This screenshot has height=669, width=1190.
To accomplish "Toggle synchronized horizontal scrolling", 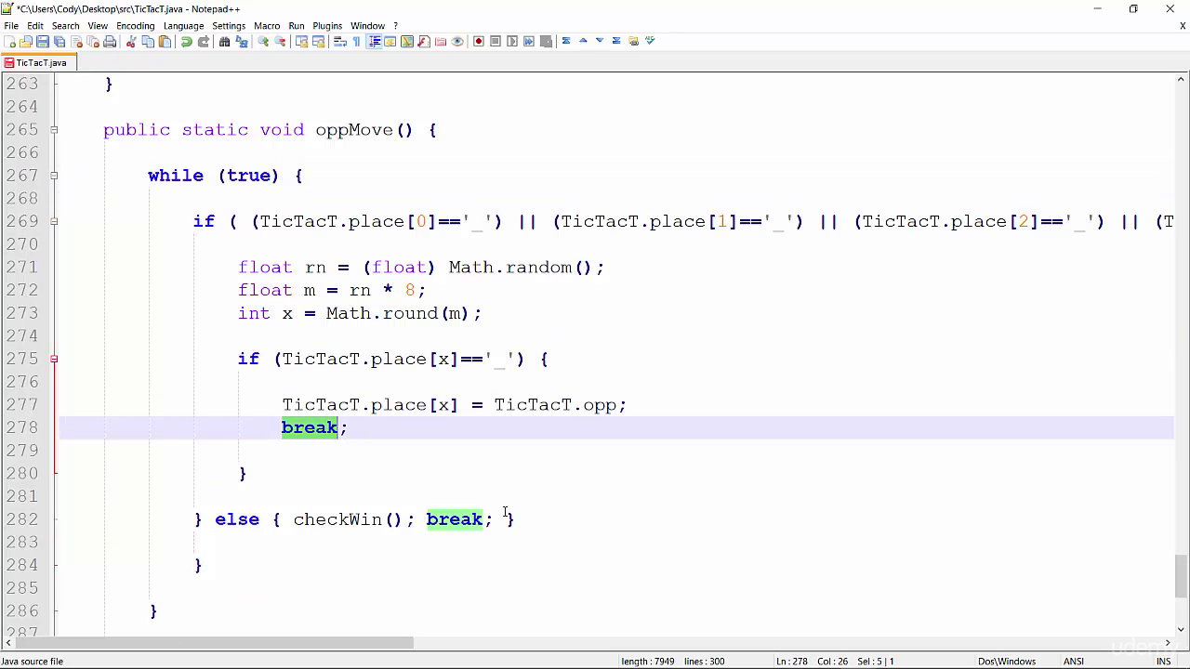I will [x=319, y=41].
